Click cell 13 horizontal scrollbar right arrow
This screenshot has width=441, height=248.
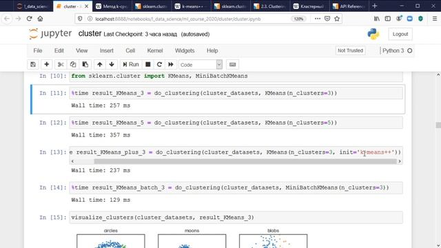click(x=400, y=161)
